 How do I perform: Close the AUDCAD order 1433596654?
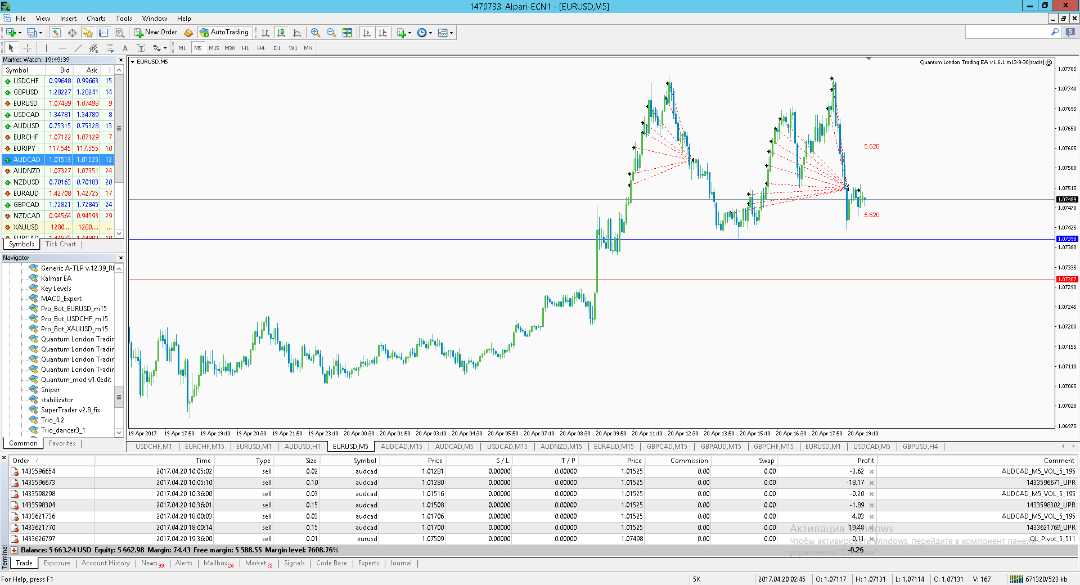871,471
